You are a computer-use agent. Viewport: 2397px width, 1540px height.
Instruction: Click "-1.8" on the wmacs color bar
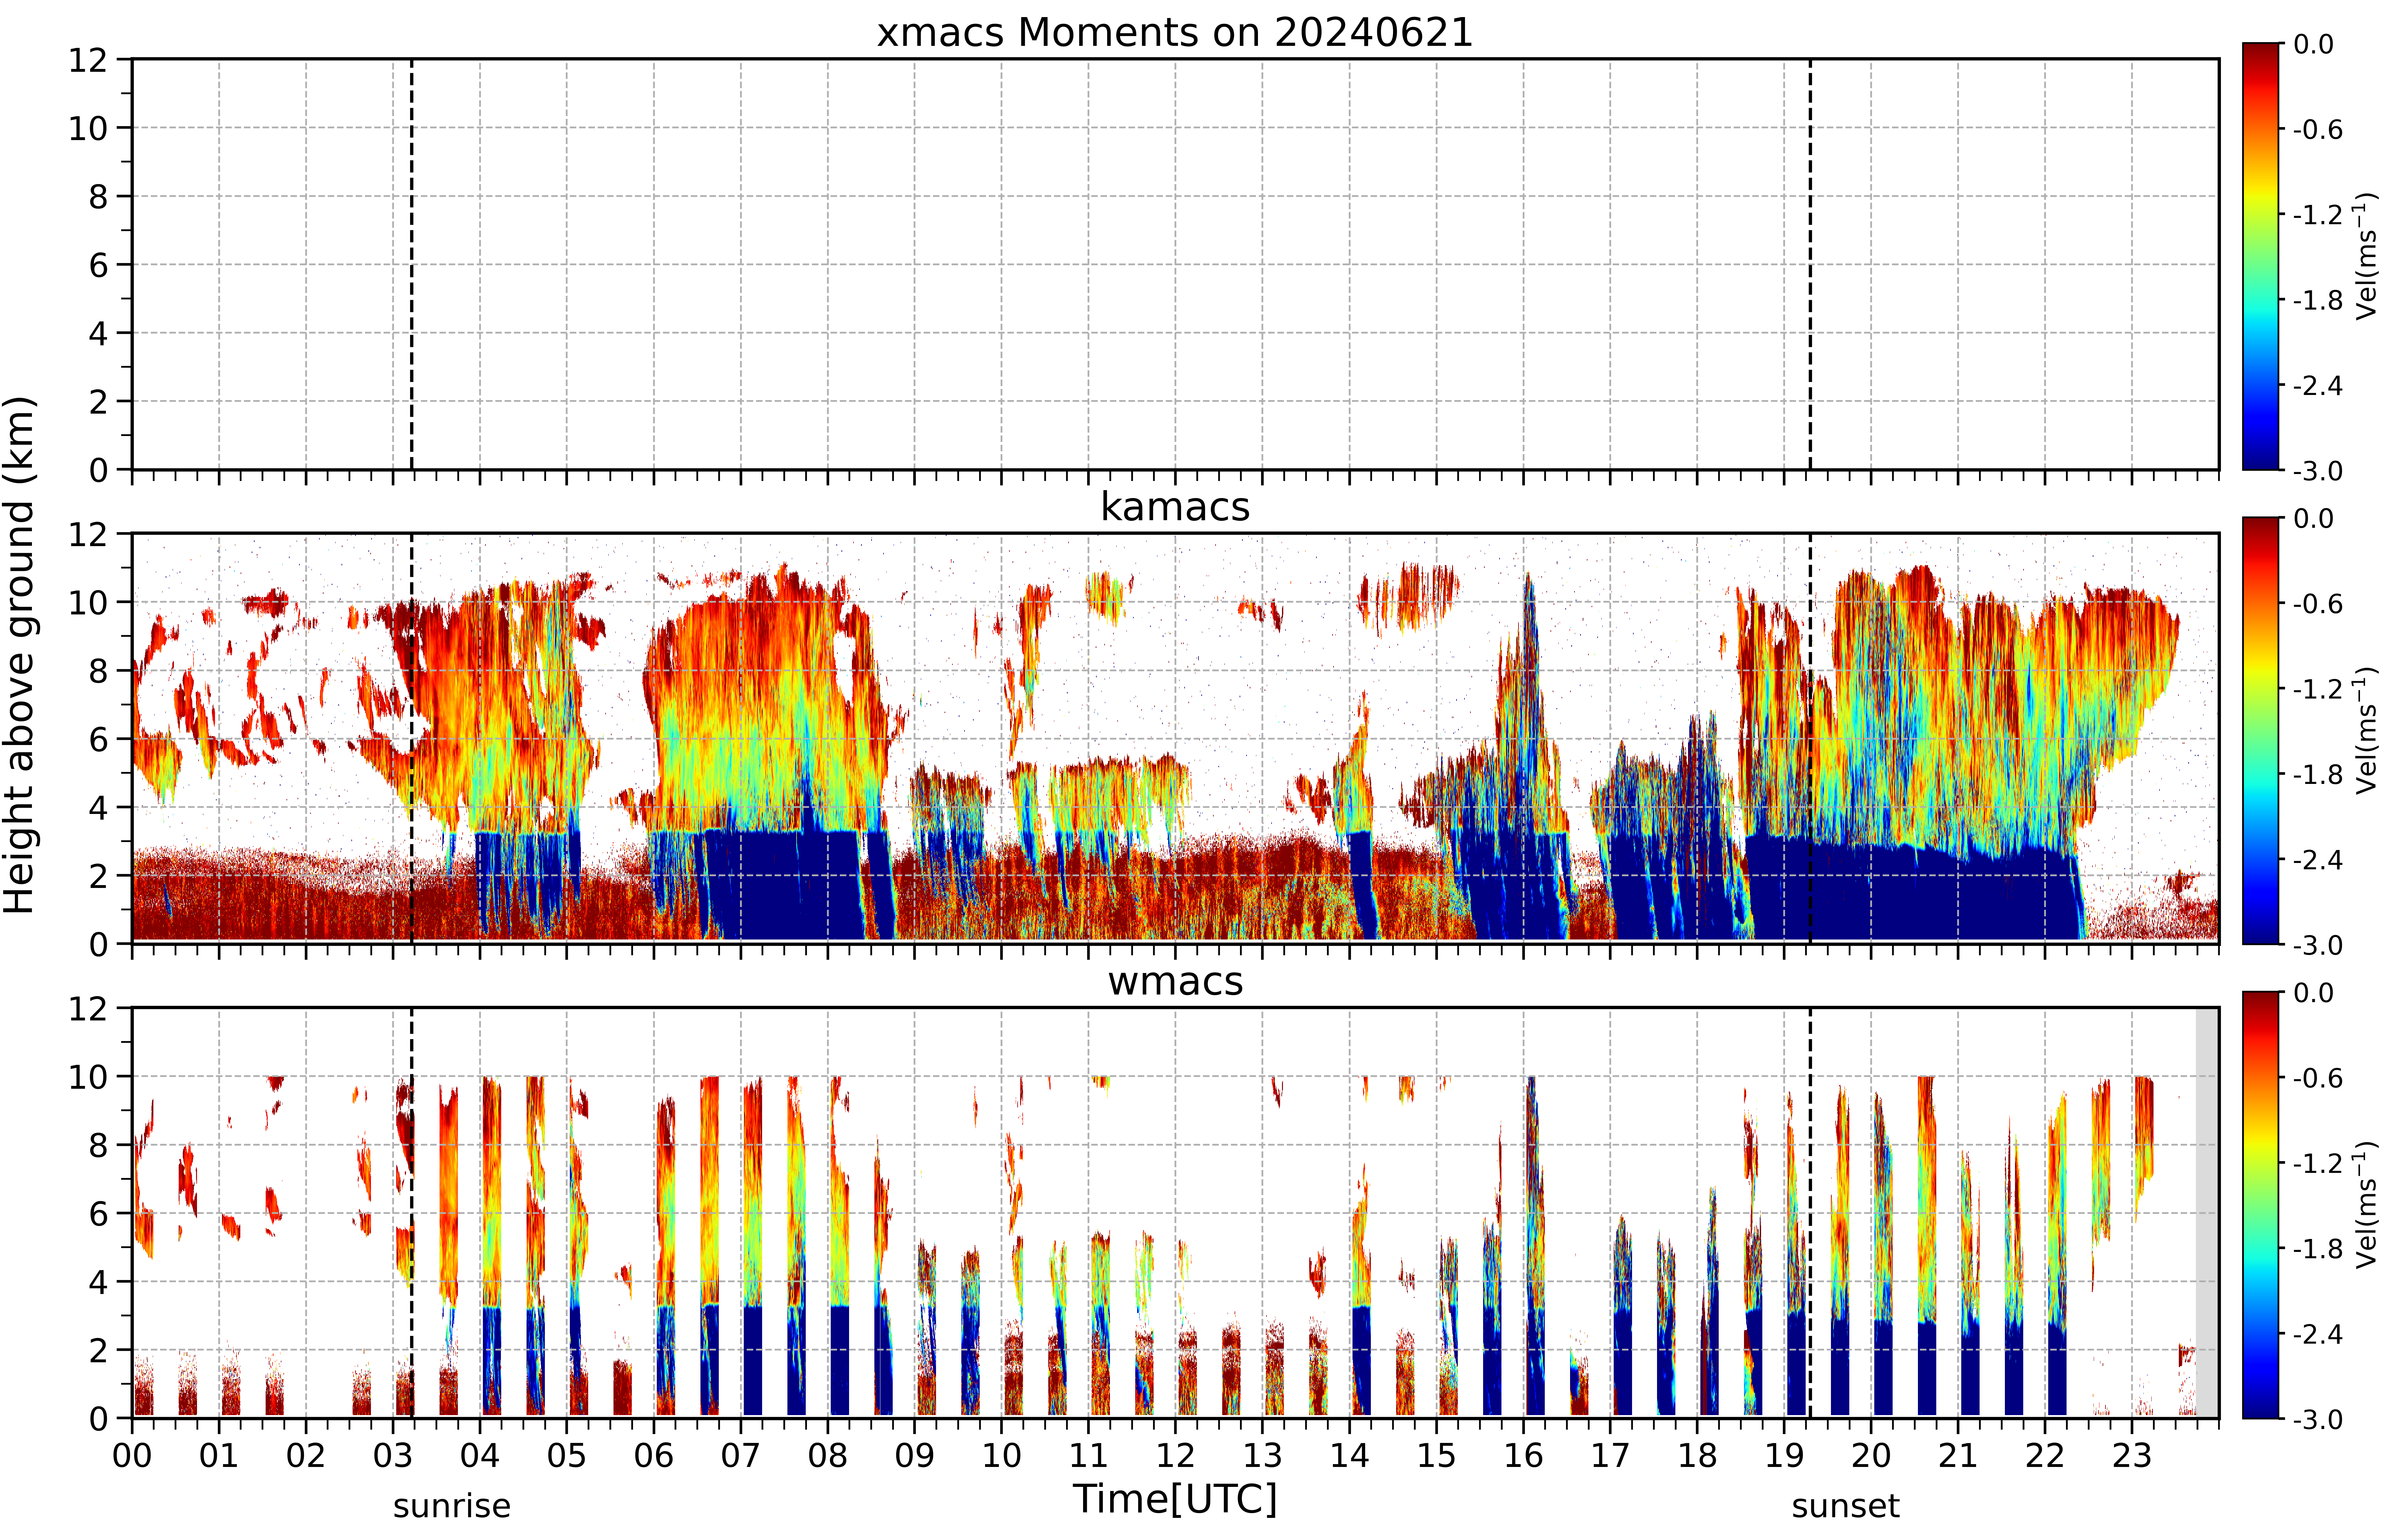pyautogui.click(x=2318, y=1249)
